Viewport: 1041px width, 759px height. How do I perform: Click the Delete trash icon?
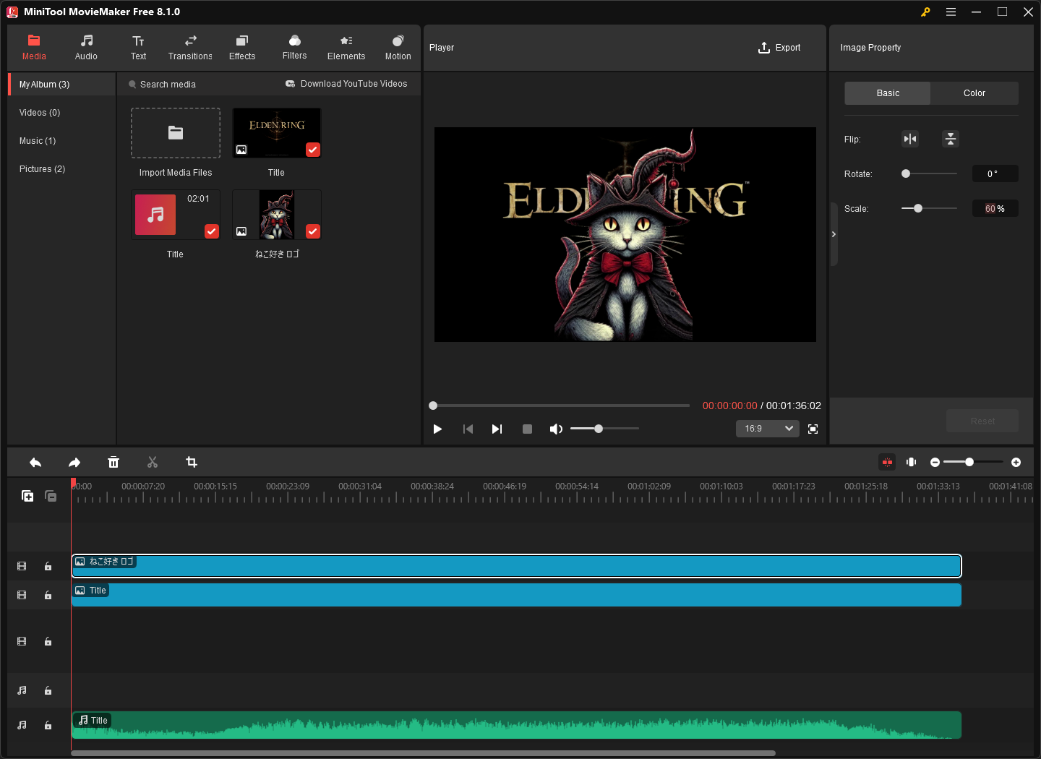click(113, 463)
